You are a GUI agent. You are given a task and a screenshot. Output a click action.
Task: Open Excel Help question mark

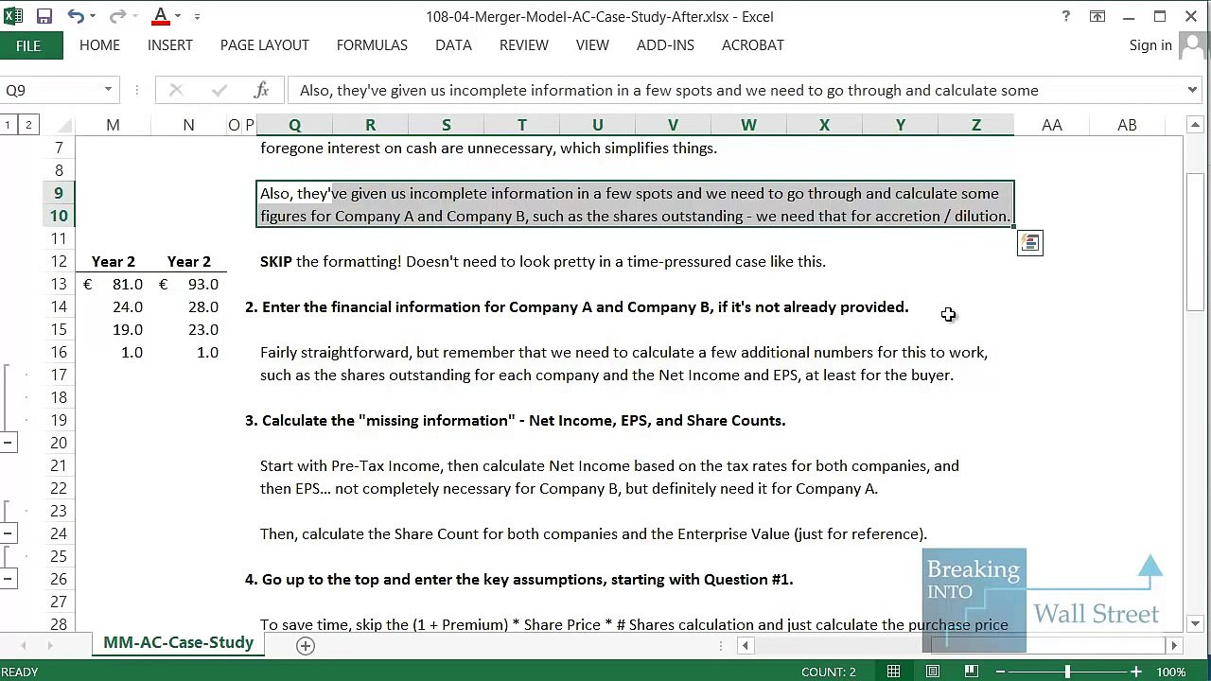pos(1066,16)
